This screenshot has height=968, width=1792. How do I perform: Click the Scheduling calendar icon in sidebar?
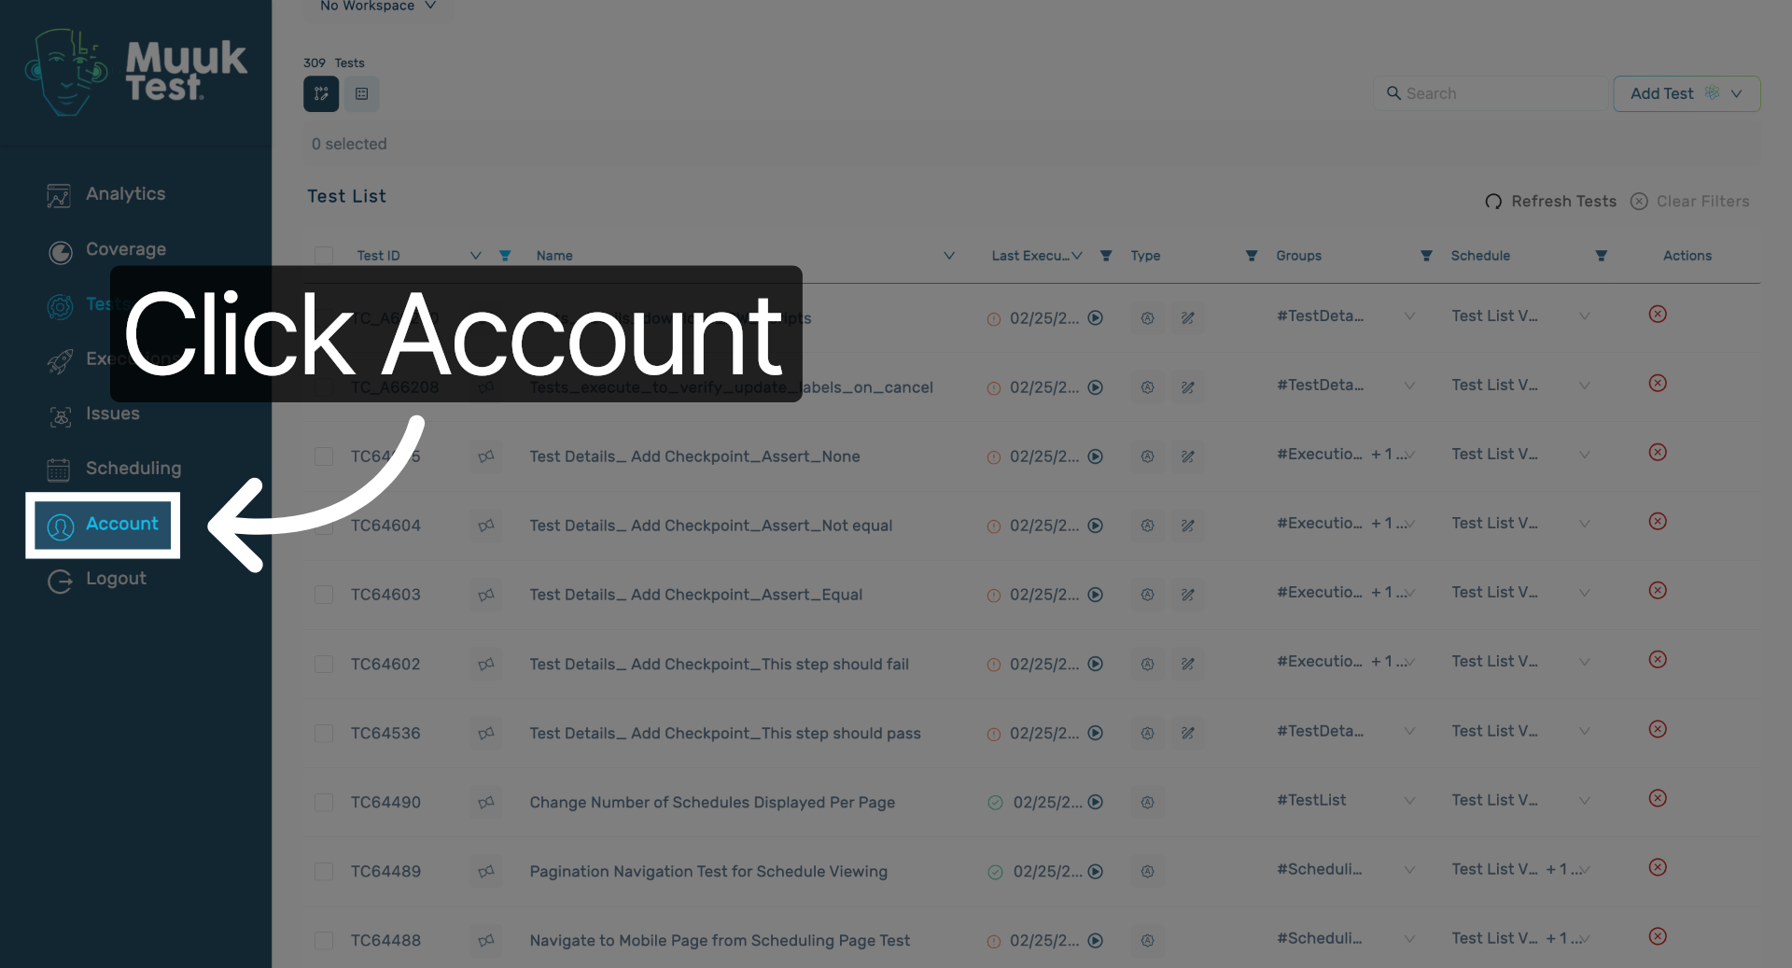(x=60, y=470)
